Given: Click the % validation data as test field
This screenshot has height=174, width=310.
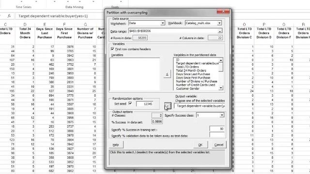Looking at the screenshot, I should [217, 135].
